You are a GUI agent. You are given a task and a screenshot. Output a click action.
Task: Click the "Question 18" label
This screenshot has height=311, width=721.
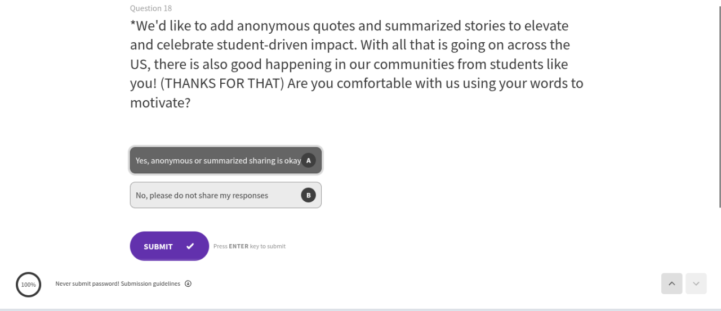151,8
